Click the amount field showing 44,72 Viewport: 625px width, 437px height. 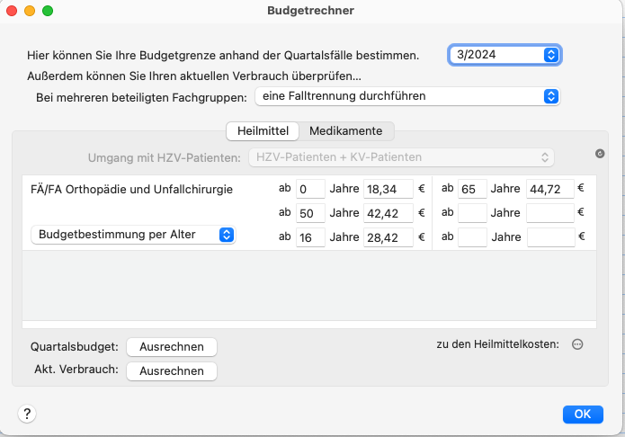(x=550, y=189)
